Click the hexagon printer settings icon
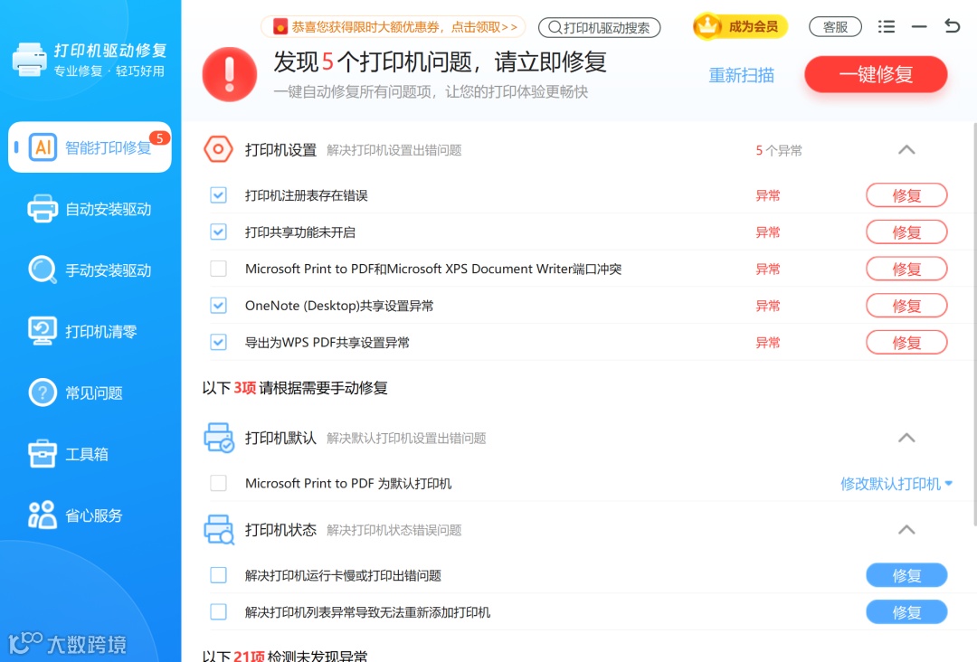This screenshot has width=977, height=662. (218, 149)
